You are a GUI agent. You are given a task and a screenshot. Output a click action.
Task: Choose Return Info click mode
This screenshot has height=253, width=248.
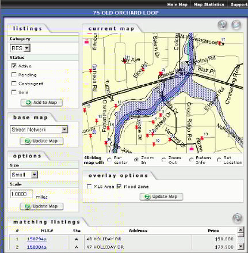191,160
